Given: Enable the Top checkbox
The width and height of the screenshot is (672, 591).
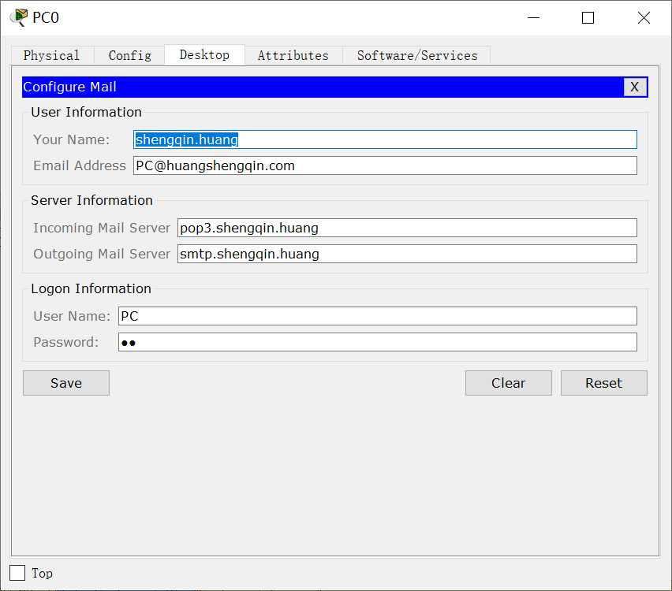Looking at the screenshot, I should tap(17, 573).
